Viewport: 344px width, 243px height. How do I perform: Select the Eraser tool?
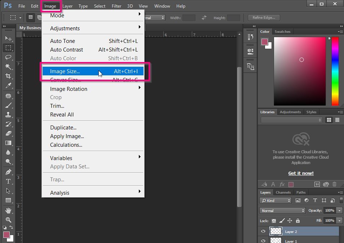[x=9, y=132]
